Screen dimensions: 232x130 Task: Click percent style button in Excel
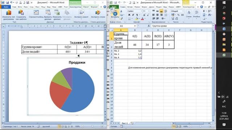178,15
